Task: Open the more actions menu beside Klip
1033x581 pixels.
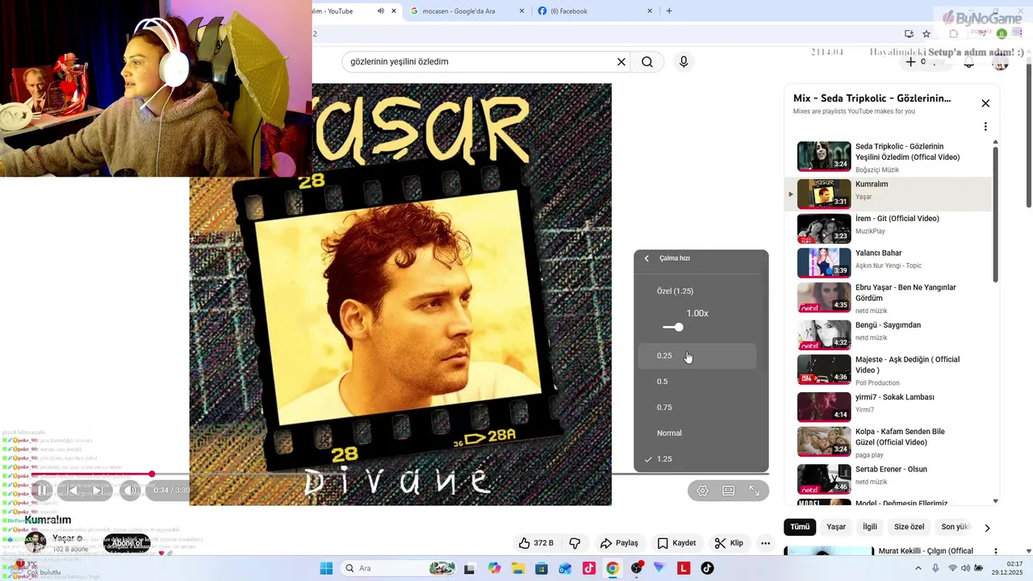Action: click(765, 543)
